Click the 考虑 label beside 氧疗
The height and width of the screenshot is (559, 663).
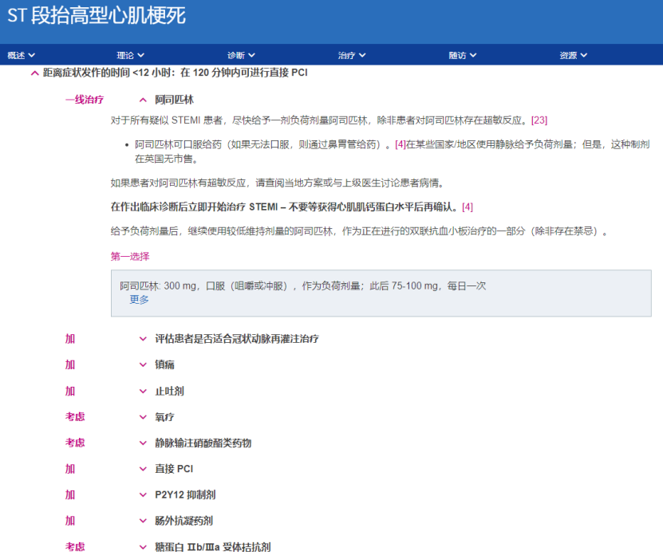(75, 417)
